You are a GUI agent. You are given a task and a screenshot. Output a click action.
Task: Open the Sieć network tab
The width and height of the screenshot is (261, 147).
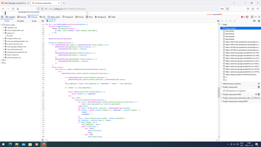pyautogui.click(x=42, y=17)
